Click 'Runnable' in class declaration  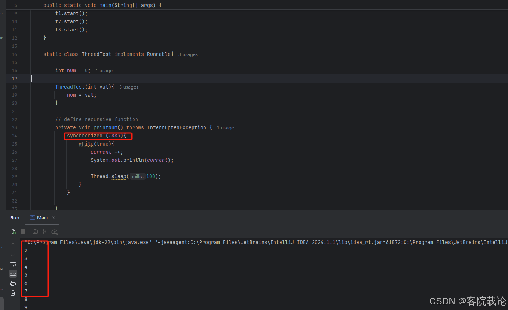click(x=159, y=54)
